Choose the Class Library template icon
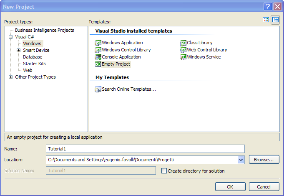The height and width of the screenshot is (196, 284). [x=183, y=43]
